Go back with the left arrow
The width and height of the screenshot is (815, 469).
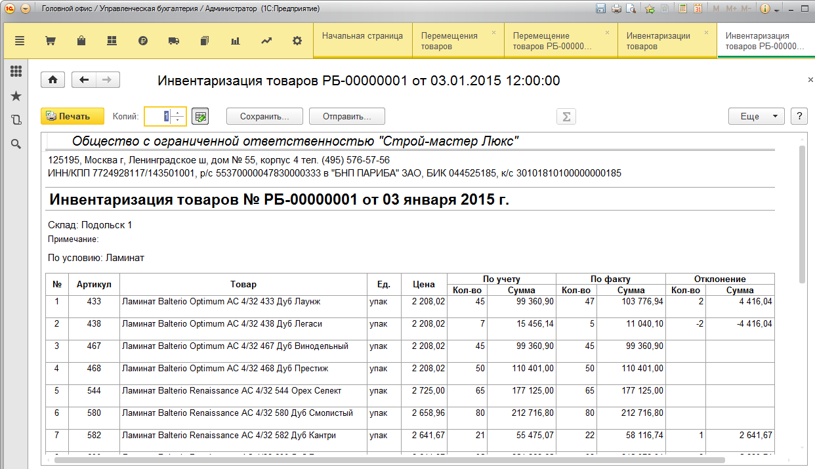click(84, 80)
